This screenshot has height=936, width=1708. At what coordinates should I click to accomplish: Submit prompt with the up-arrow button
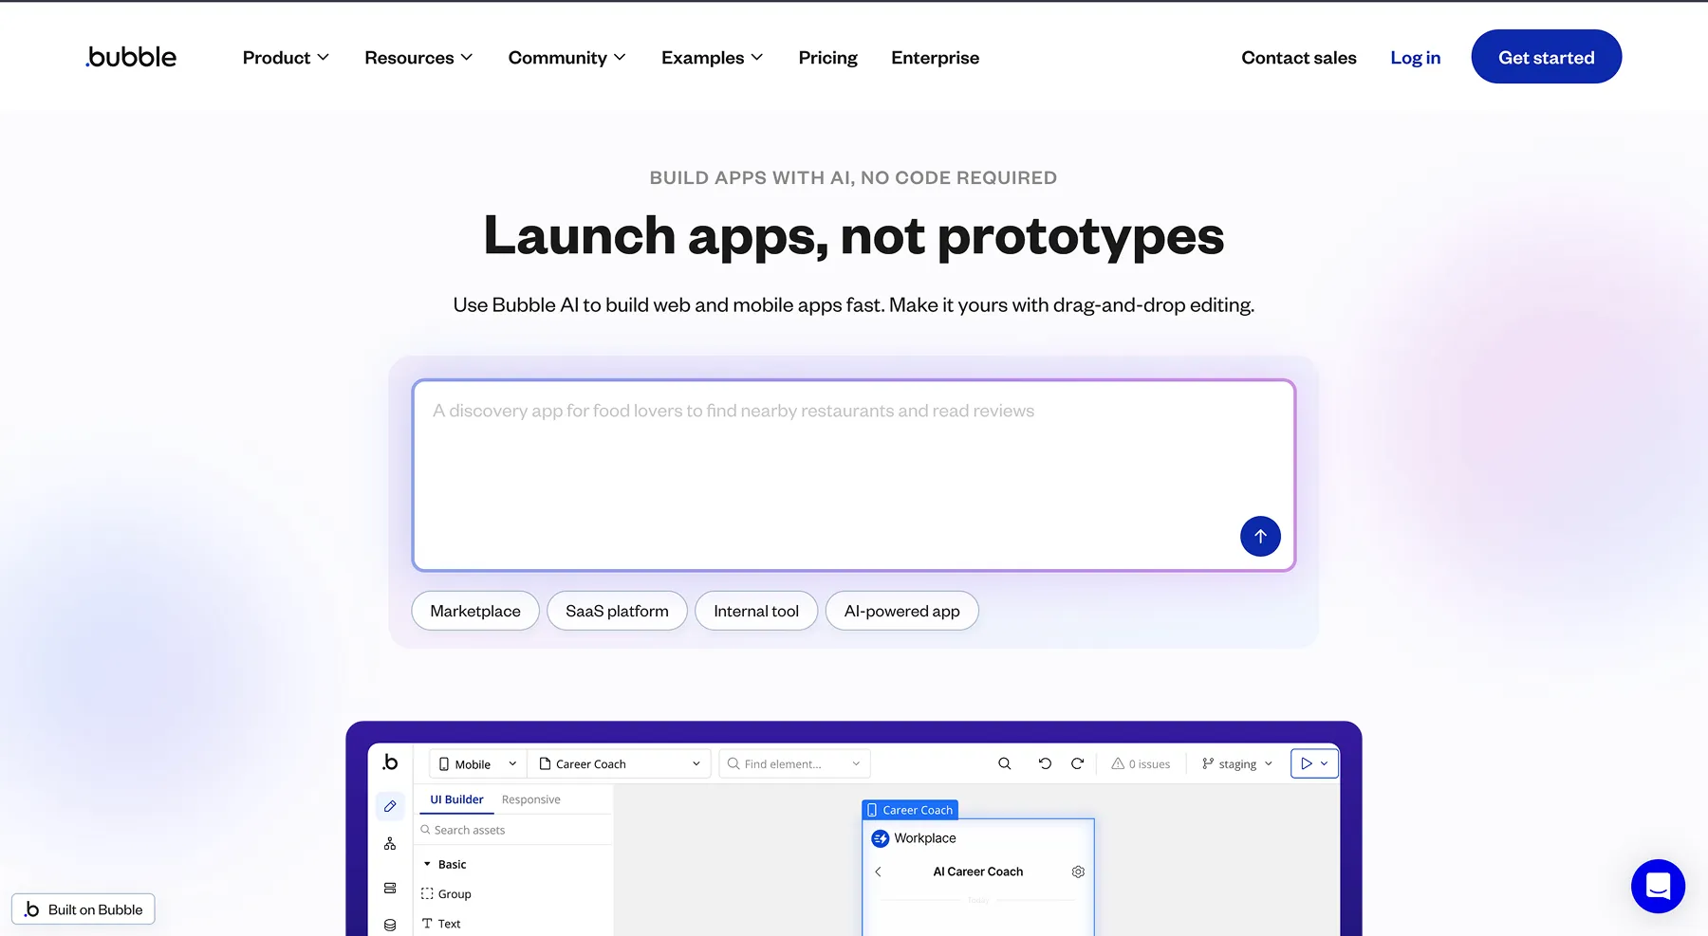[1260, 536]
